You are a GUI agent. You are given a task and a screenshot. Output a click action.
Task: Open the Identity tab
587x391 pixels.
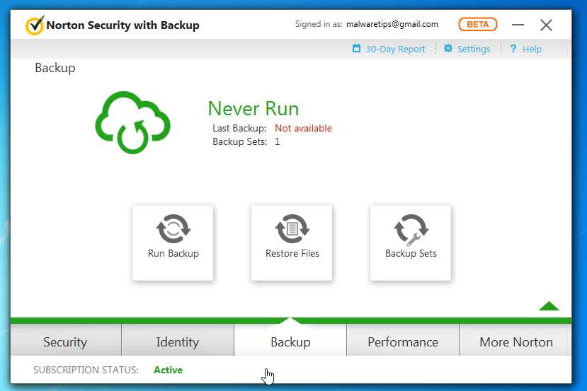[x=177, y=342]
